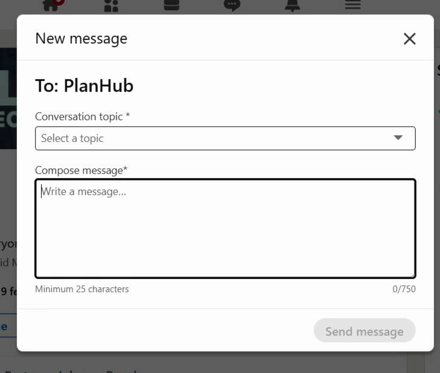This screenshot has width=440, height=373.
Task: Open the My Network people icon
Action: click(x=111, y=5)
